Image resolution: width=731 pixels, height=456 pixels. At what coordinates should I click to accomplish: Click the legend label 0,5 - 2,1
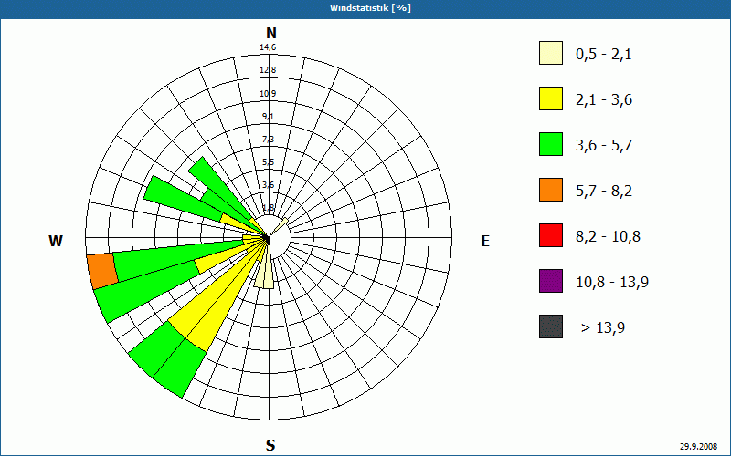[x=604, y=55]
